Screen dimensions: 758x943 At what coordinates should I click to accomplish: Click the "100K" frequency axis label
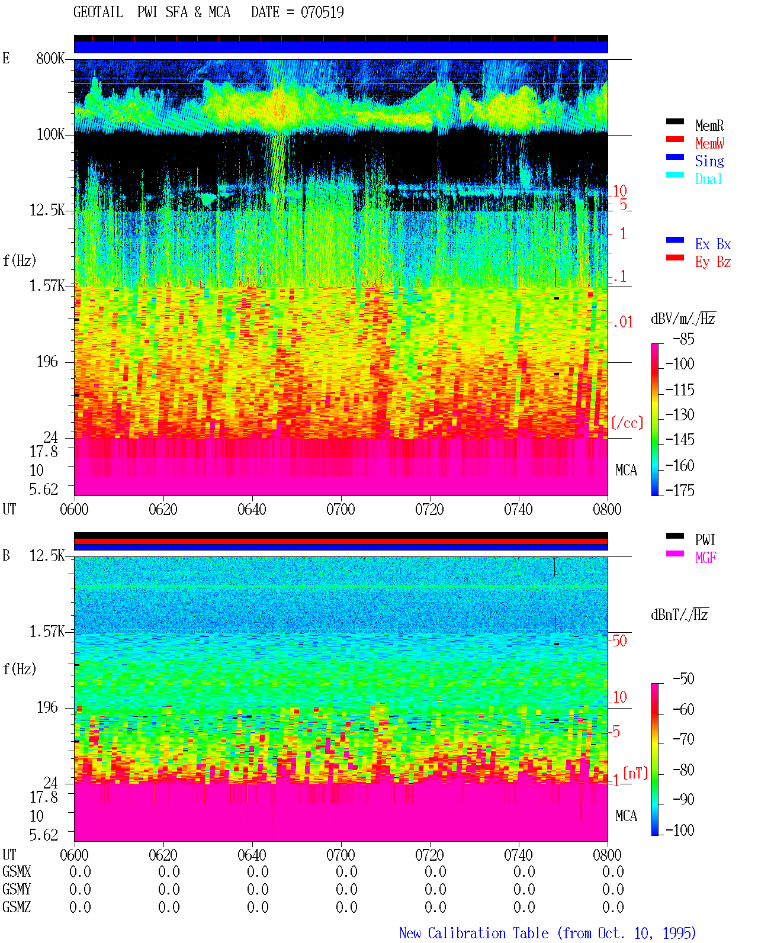[50, 134]
